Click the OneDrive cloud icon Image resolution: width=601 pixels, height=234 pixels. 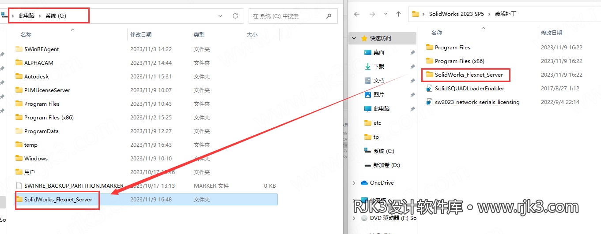point(364,182)
